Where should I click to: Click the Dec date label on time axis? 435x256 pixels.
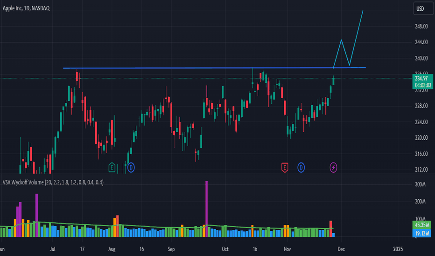pyautogui.click(x=341, y=249)
